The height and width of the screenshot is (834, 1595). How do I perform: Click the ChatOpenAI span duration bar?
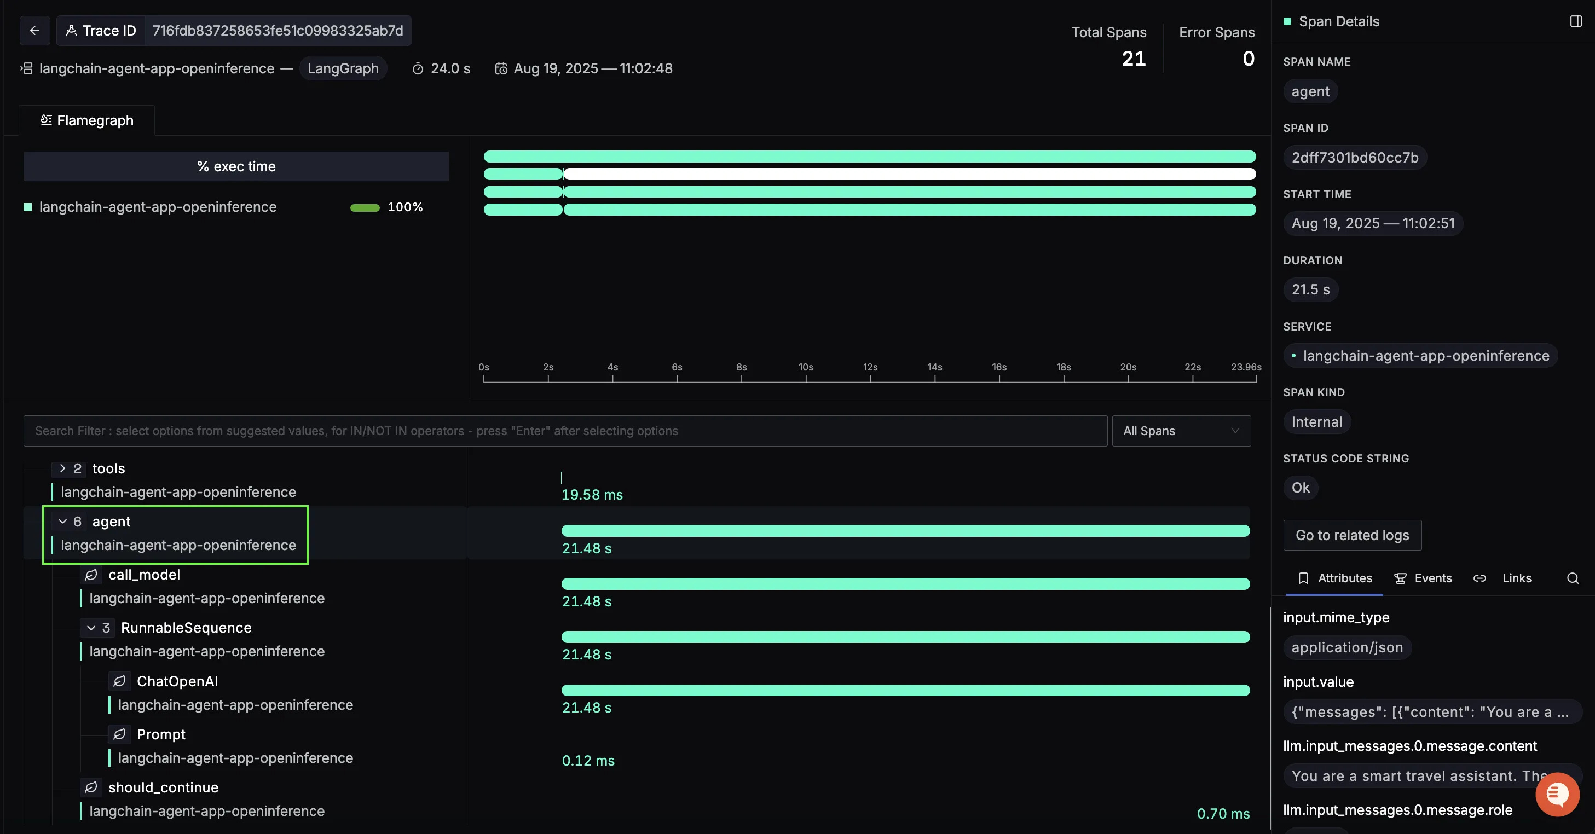click(905, 690)
